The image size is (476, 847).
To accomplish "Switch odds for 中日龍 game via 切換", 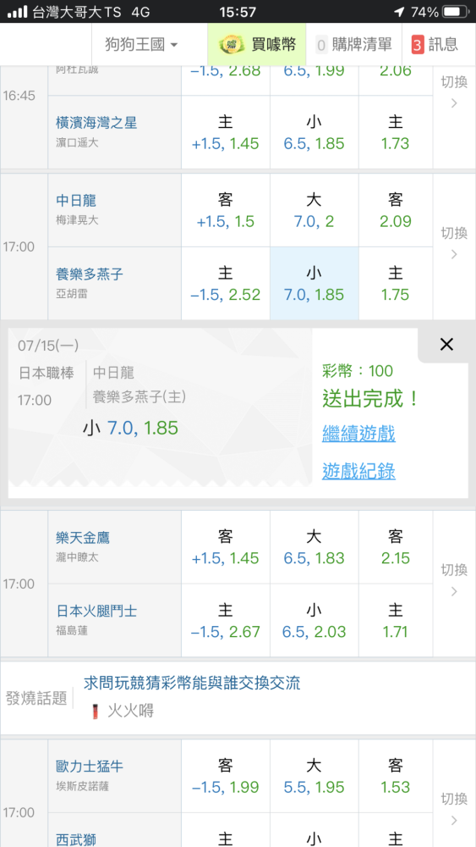I will pos(454,244).
